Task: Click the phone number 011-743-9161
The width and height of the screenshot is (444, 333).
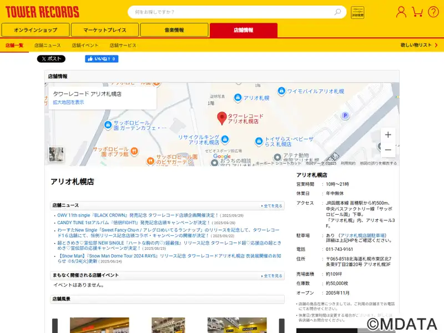Action: click(x=339, y=249)
